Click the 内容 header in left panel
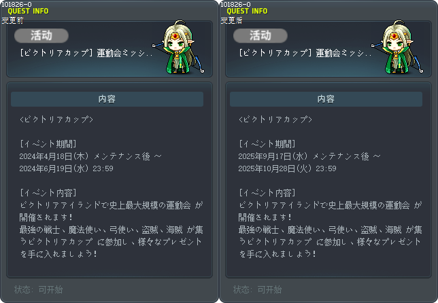 tap(107, 99)
